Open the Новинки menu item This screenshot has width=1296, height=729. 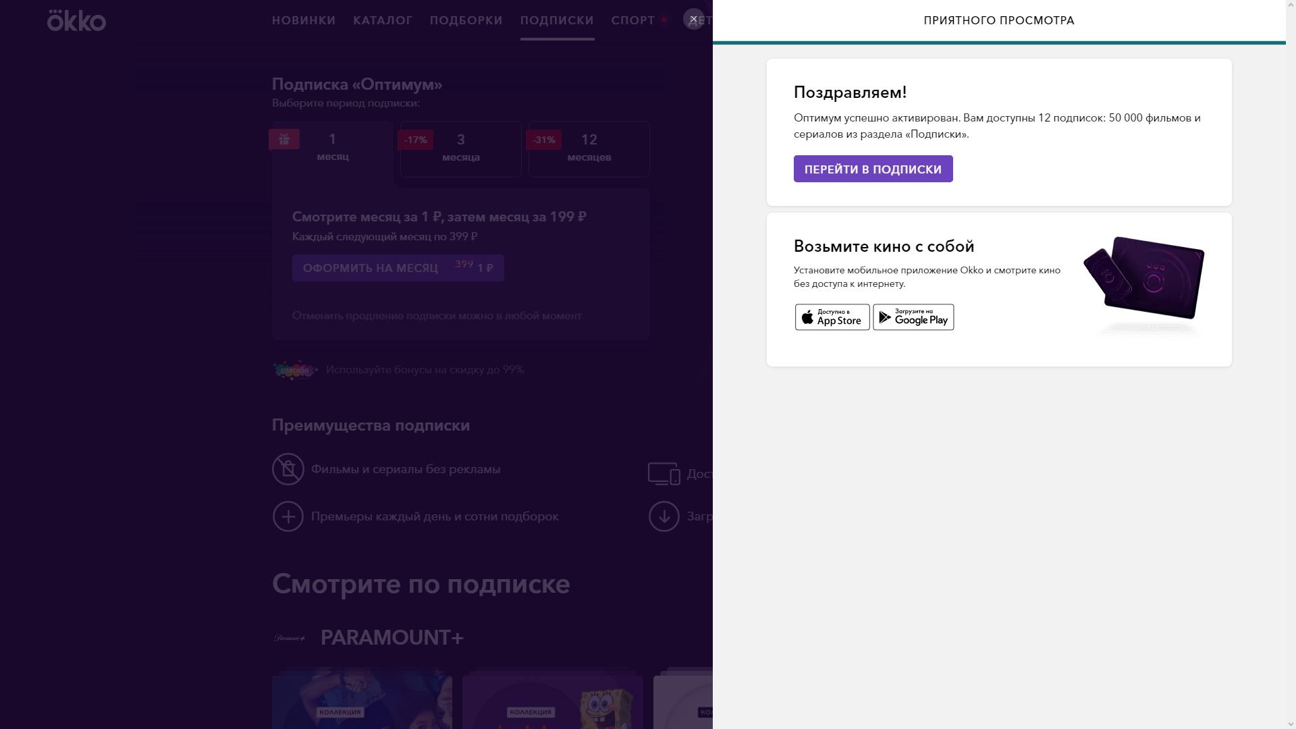coord(304,20)
